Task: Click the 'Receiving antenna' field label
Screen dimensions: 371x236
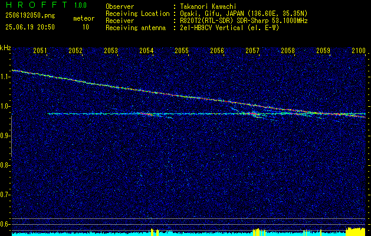Action: pyautogui.click(x=136, y=28)
